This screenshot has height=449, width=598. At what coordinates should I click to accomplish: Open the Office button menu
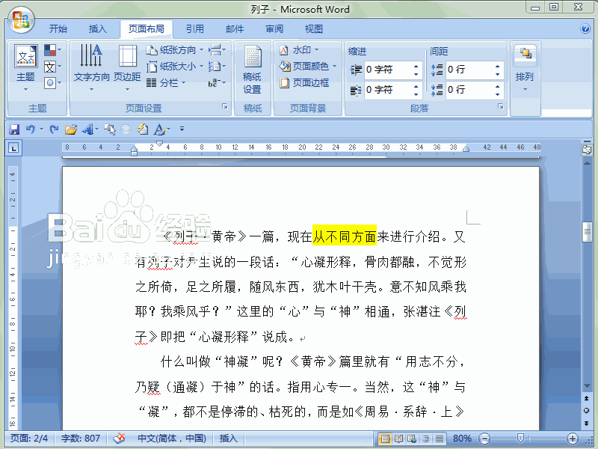[x=21, y=20]
